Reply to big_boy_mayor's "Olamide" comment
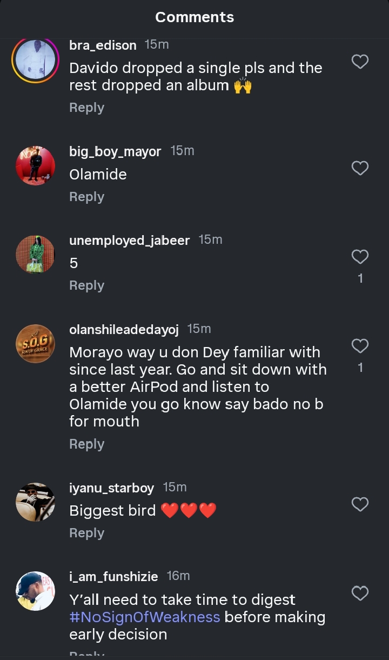The image size is (389, 660). coord(86,197)
